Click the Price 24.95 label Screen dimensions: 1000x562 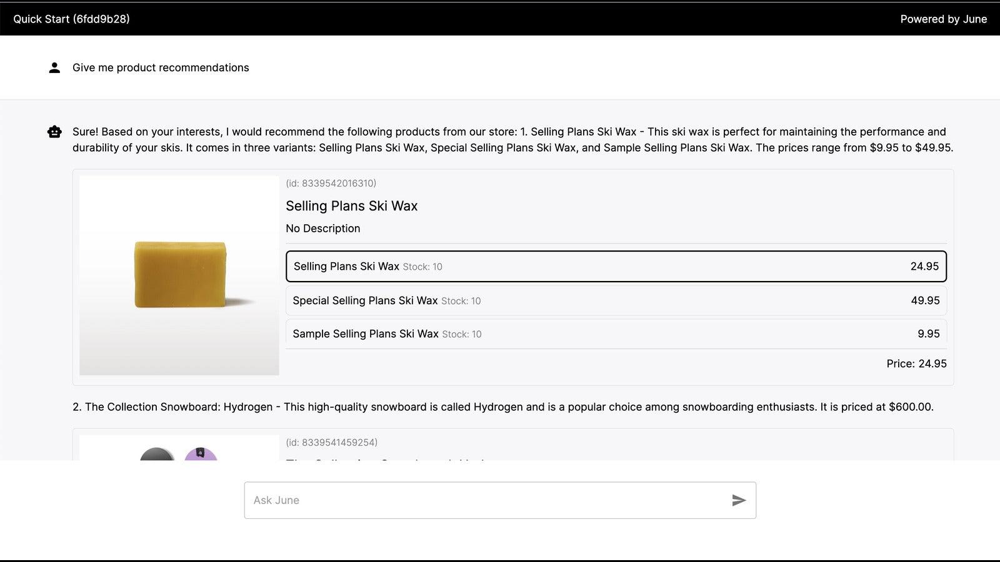point(916,363)
